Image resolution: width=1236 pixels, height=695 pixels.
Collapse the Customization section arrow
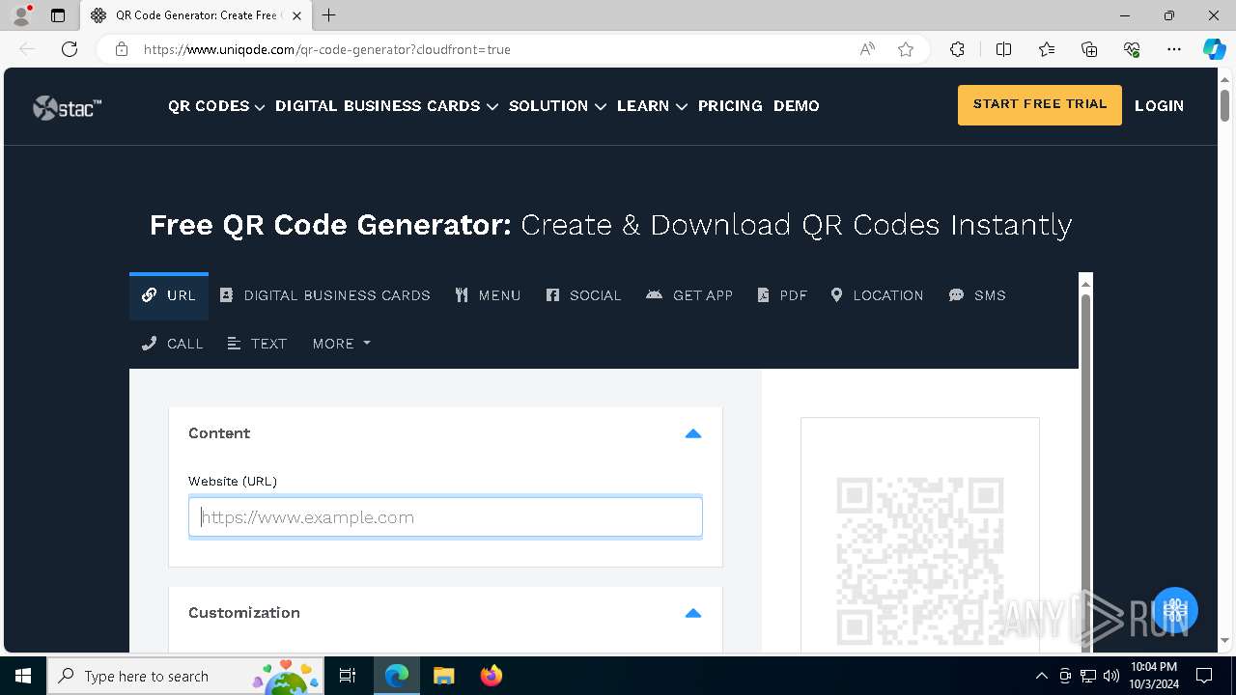(x=692, y=613)
